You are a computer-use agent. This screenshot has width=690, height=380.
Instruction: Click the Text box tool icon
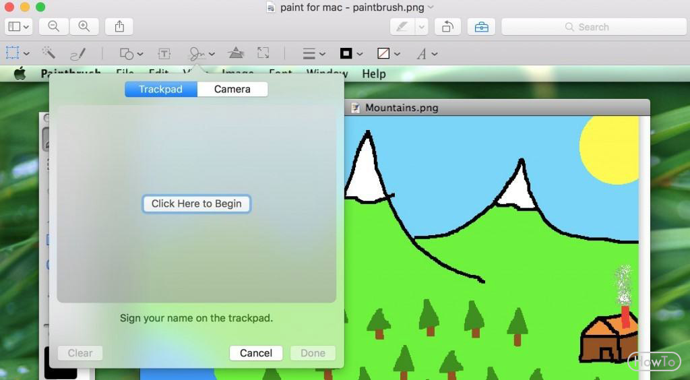click(x=164, y=54)
